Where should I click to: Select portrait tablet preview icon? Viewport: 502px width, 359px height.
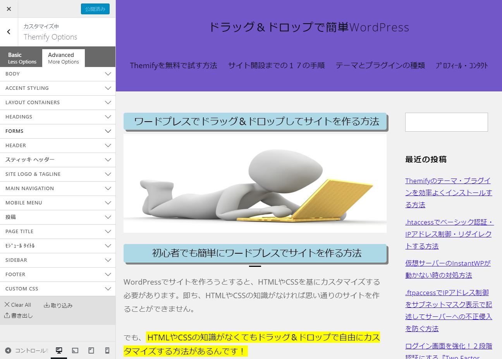pos(91,350)
